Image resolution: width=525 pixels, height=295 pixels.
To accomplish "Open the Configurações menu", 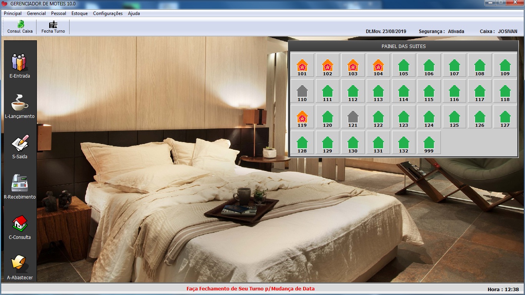I will (108, 13).
